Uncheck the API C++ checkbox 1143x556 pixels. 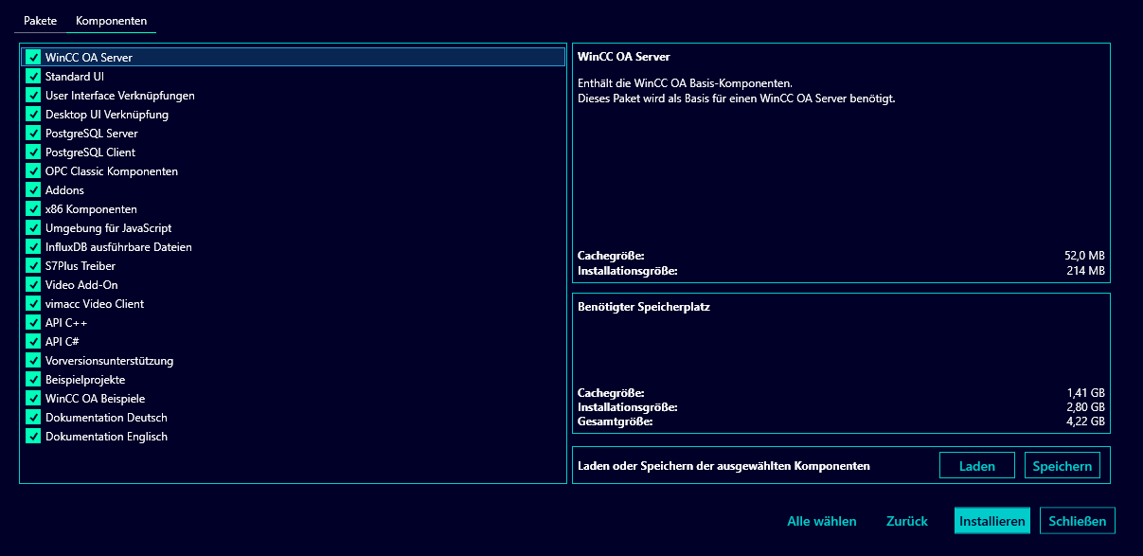(33, 323)
